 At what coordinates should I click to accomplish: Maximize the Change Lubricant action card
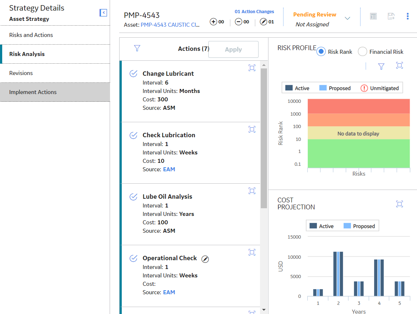252,68
